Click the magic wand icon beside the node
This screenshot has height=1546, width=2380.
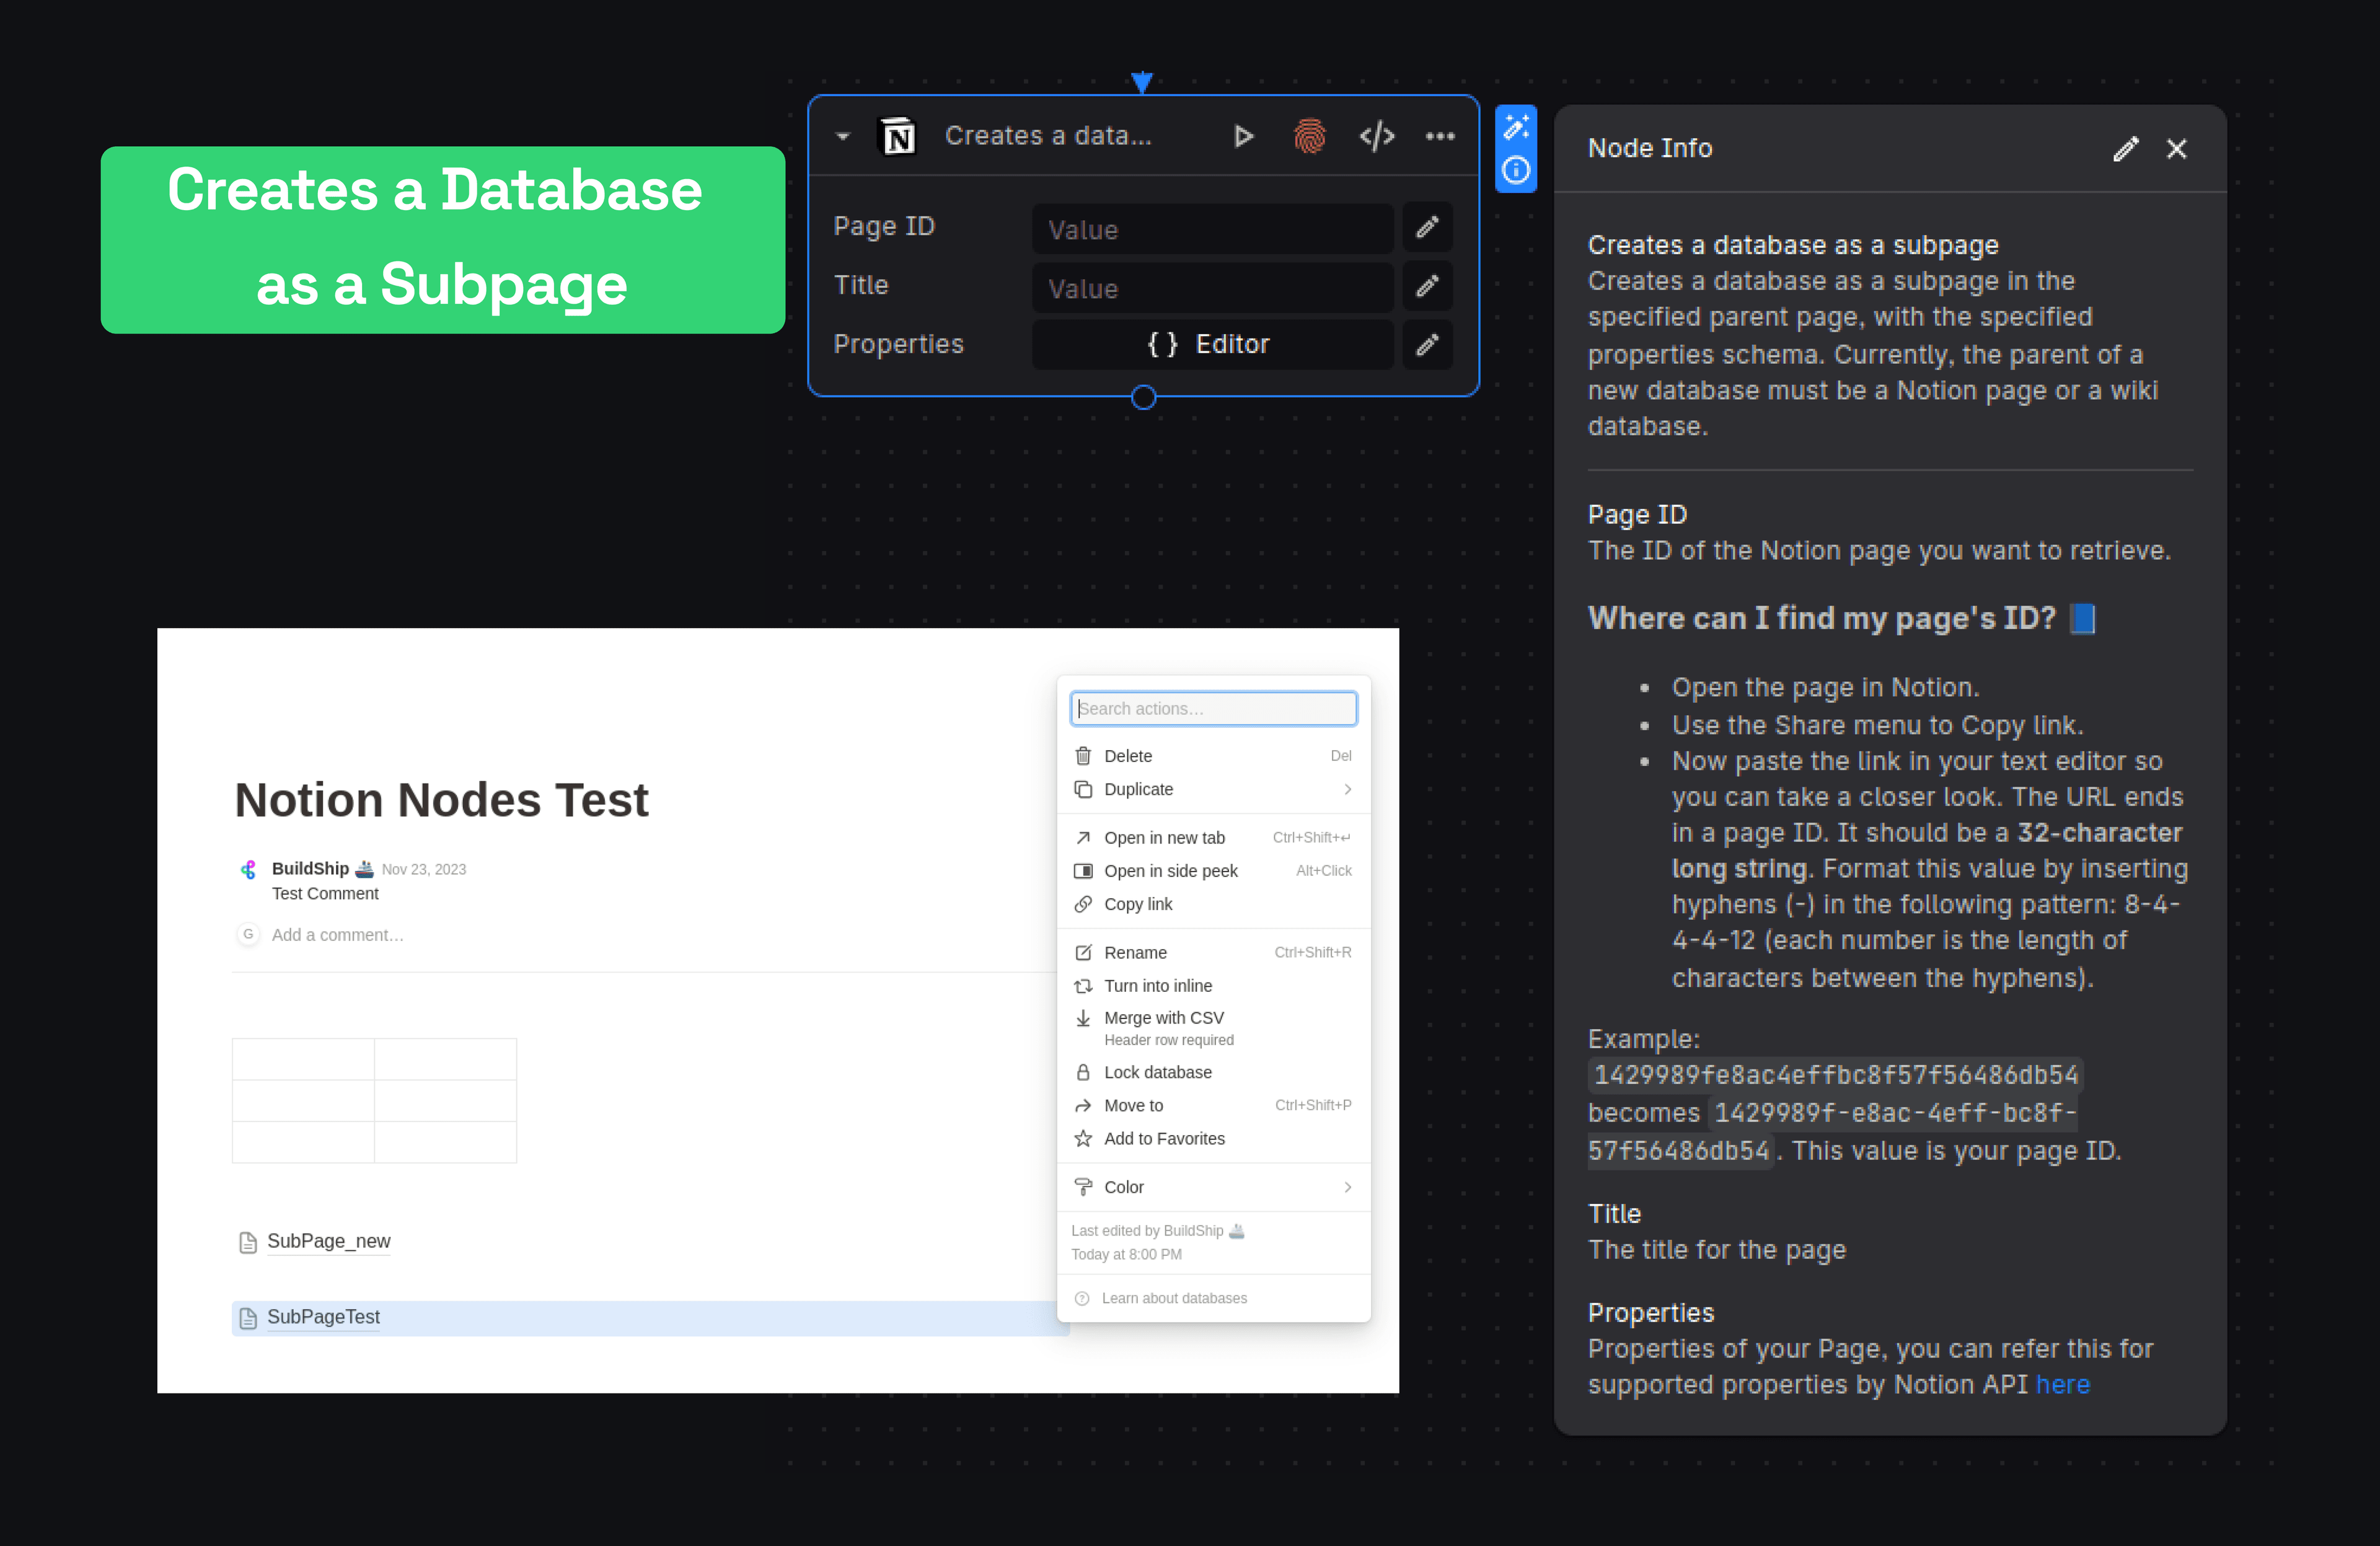(1517, 126)
